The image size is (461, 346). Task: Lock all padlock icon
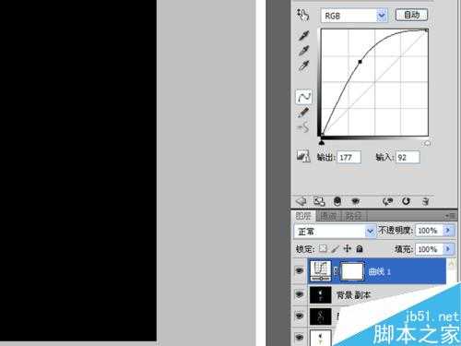[360, 248]
